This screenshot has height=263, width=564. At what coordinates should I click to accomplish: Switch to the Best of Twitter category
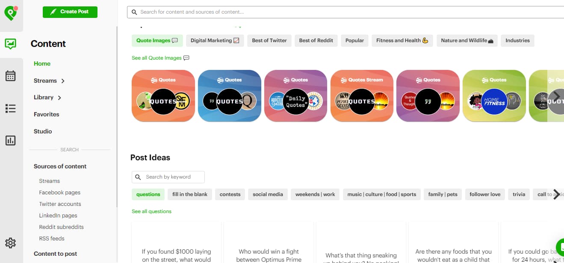(x=269, y=40)
